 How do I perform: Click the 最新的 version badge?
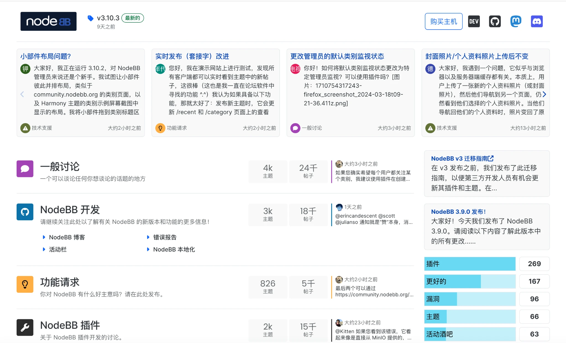point(133,18)
